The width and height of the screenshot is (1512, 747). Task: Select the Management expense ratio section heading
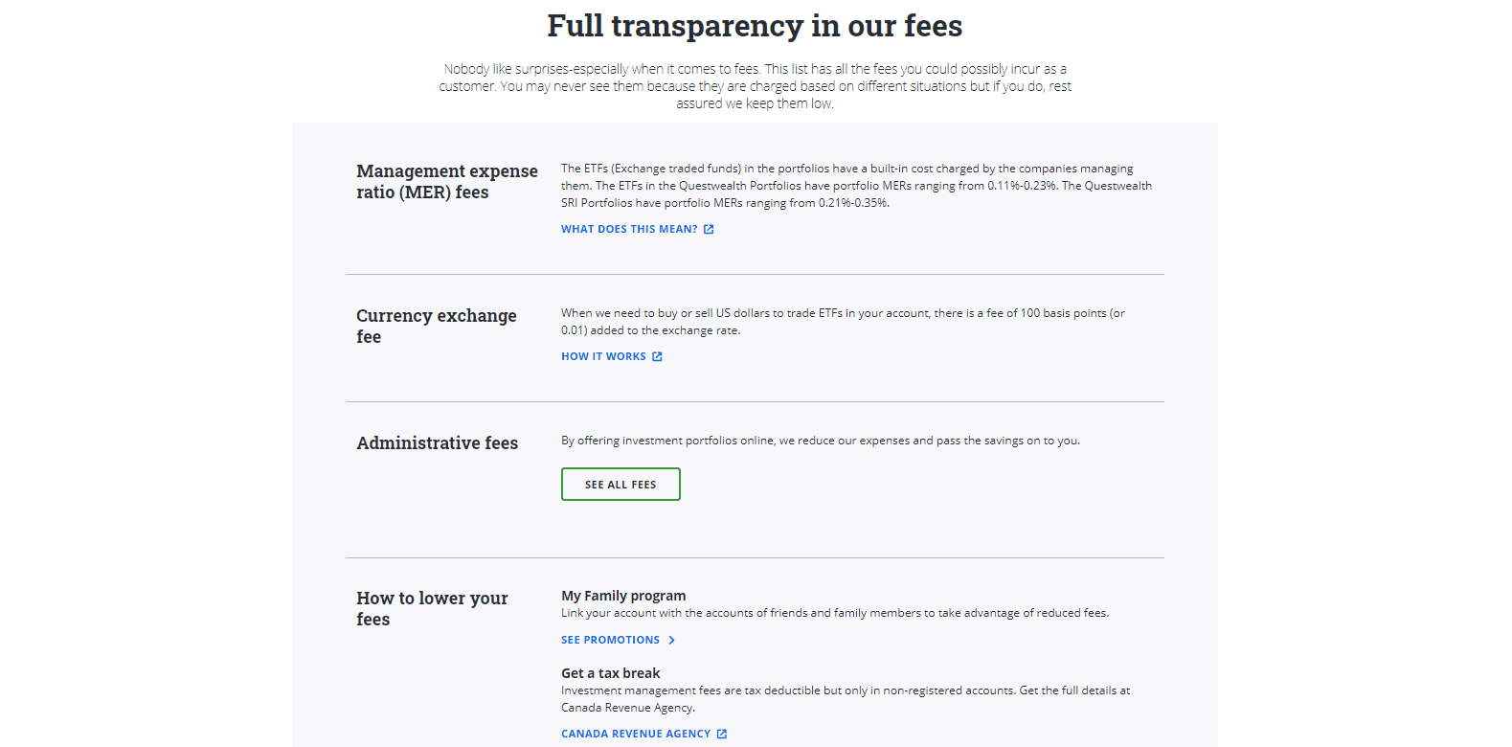[x=446, y=181]
